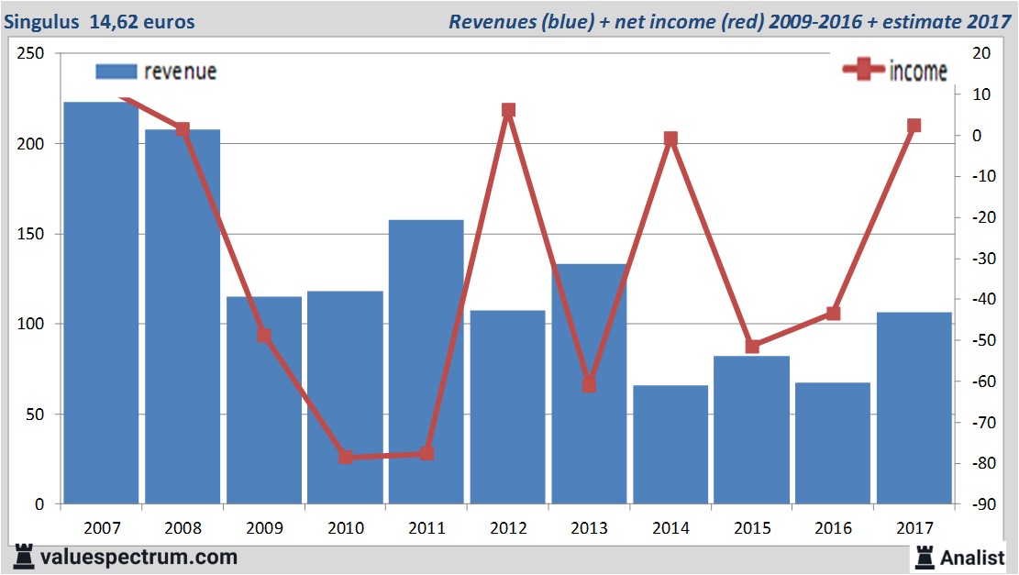Click the 2008 revenue bar
The width and height of the screenshot is (1019, 575).
(x=183, y=316)
